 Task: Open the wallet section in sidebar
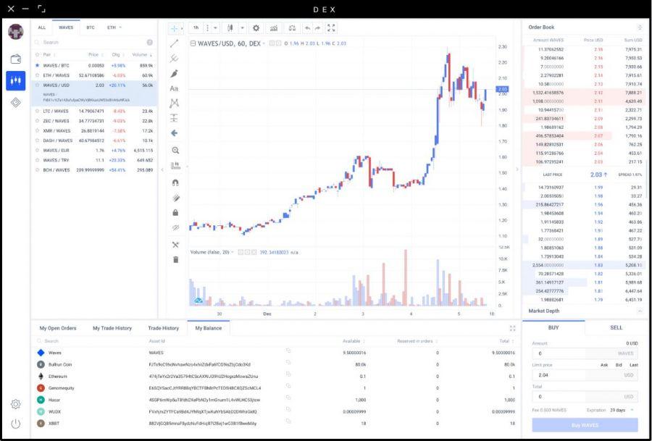click(16, 59)
